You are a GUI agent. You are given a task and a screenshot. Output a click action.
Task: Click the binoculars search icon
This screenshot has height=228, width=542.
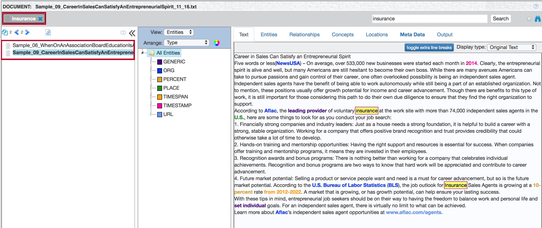(x=537, y=19)
